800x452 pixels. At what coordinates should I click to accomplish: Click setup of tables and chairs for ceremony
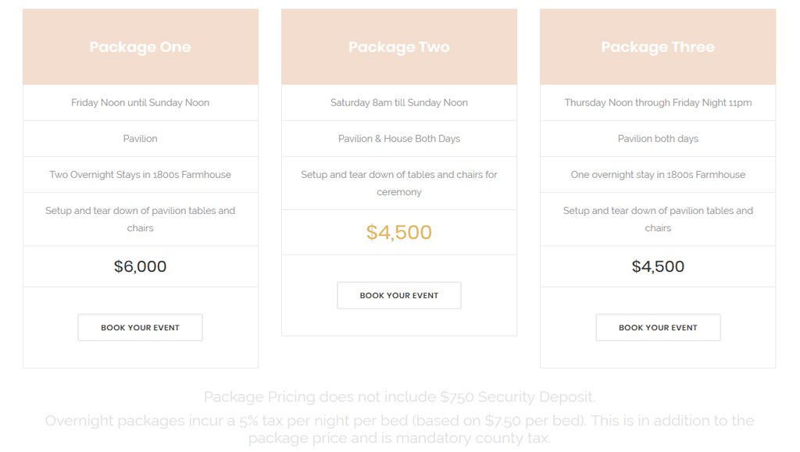pos(399,183)
